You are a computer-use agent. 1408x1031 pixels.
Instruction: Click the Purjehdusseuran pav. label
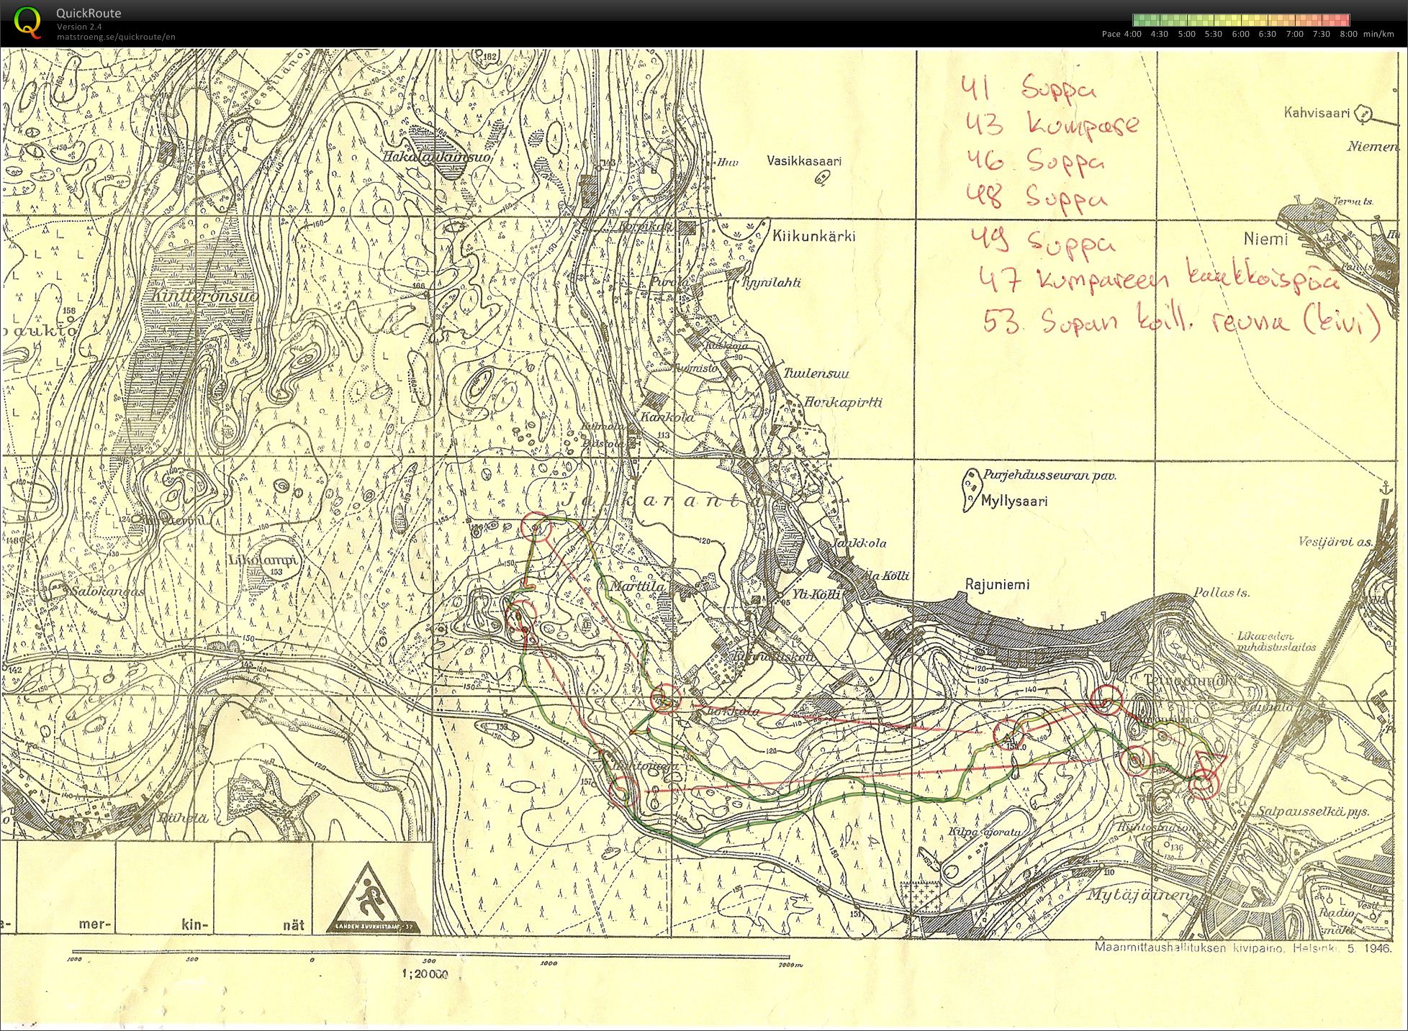1049,476
